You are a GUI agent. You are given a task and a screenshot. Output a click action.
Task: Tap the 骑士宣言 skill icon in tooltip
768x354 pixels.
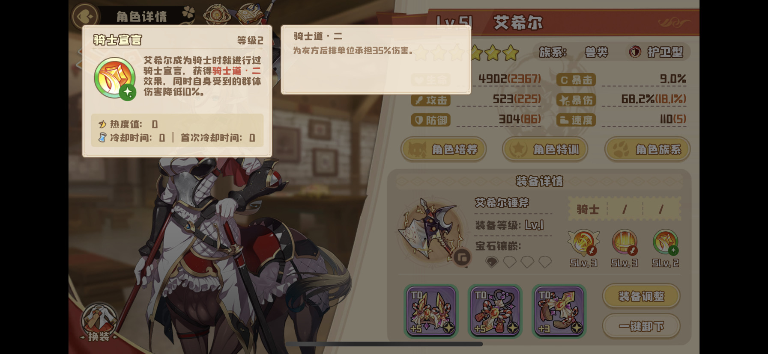coord(115,79)
